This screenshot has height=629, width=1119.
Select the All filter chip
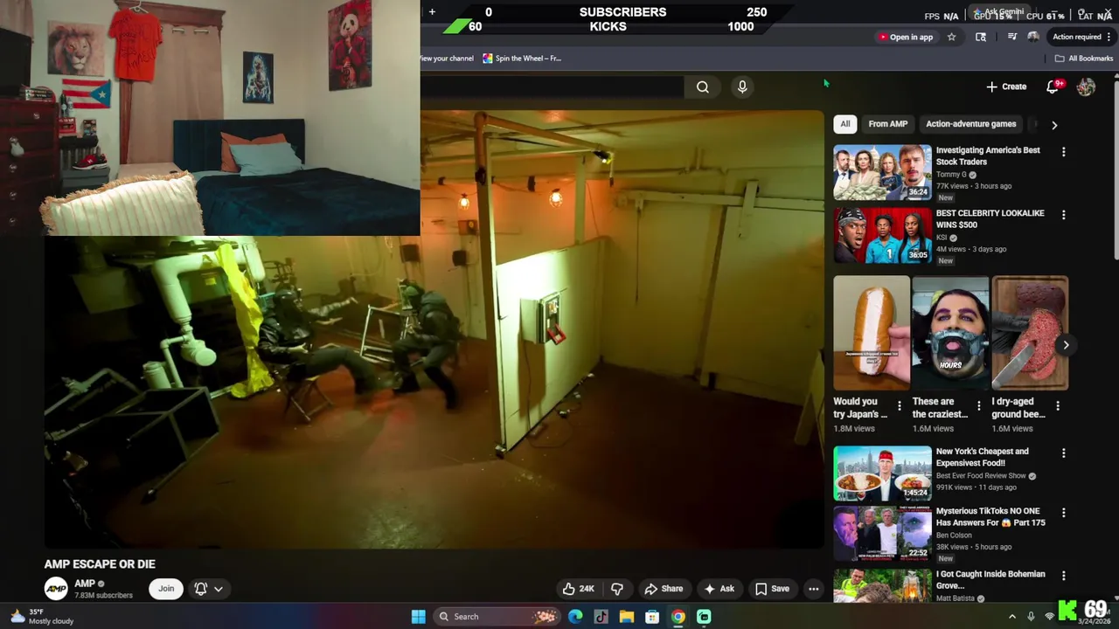point(845,124)
